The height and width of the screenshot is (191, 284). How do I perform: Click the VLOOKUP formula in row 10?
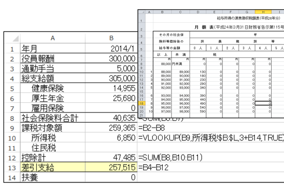pos(211,138)
